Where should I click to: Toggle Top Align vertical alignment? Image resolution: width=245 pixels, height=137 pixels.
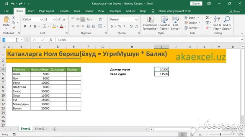pos(73,19)
